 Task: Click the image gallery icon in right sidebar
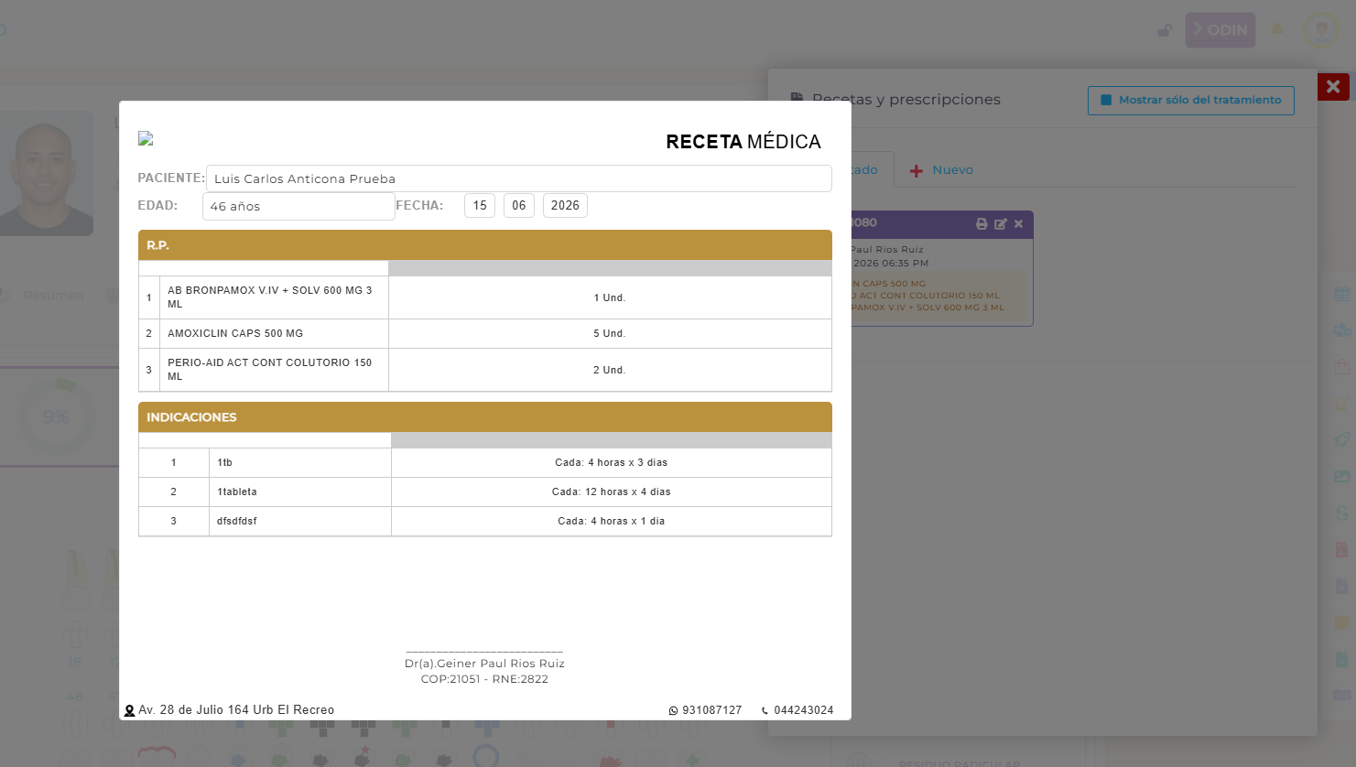(1341, 477)
